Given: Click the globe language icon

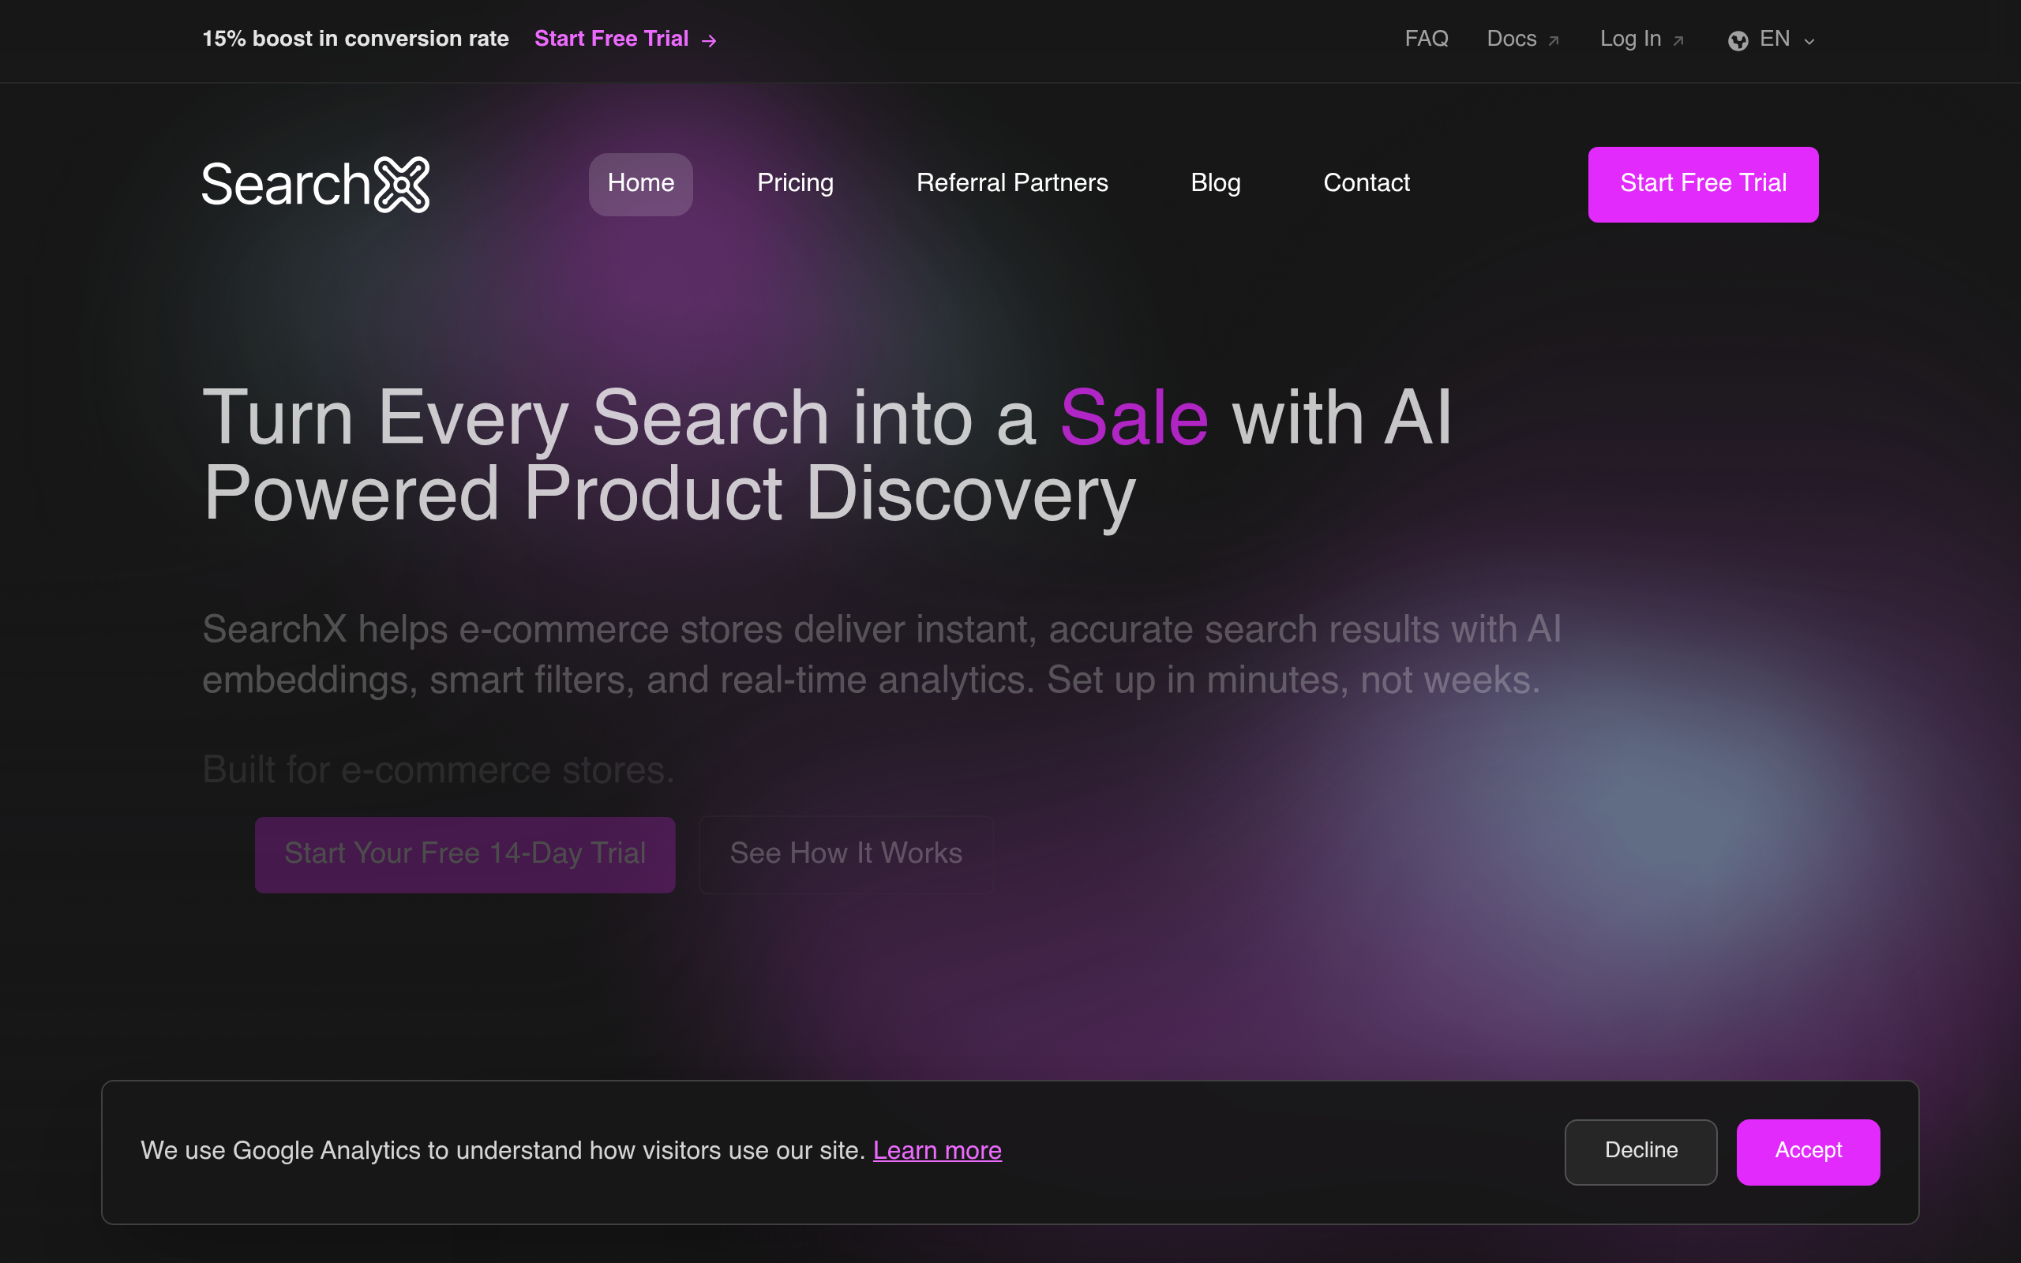Looking at the screenshot, I should point(1738,40).
